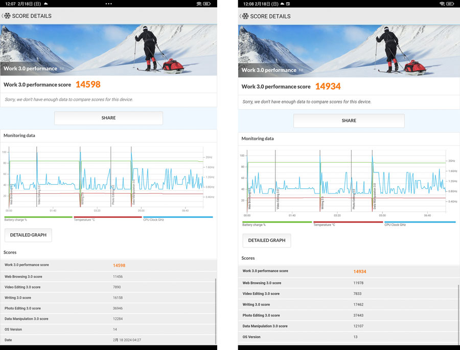
Task: Select red Temperature legend bar in right graph
Action: pos(348,222)
